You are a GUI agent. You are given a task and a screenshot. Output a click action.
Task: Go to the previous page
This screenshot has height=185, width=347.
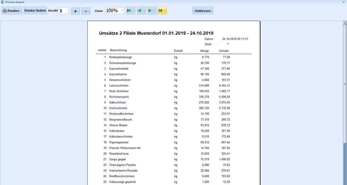(x=141, y=11)
